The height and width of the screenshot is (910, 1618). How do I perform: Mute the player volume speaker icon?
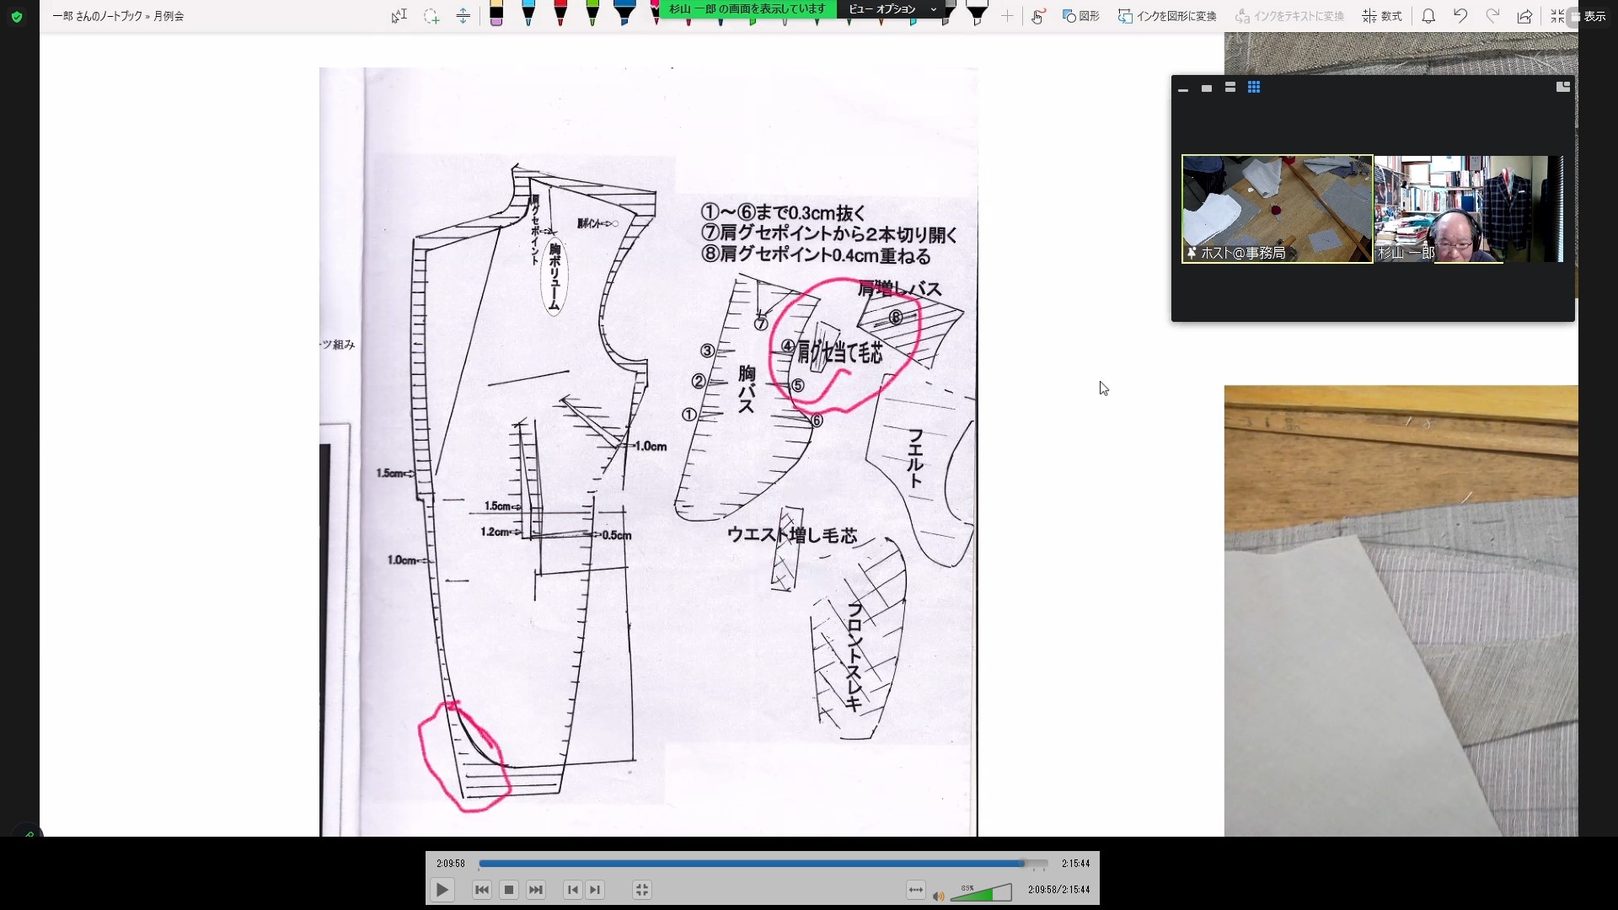(938, 896)
